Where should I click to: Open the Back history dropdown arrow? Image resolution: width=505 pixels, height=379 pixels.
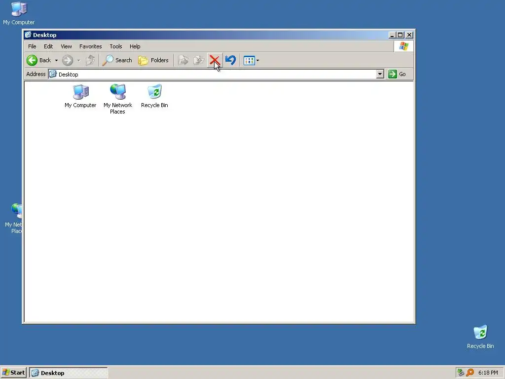pos(56,60)
